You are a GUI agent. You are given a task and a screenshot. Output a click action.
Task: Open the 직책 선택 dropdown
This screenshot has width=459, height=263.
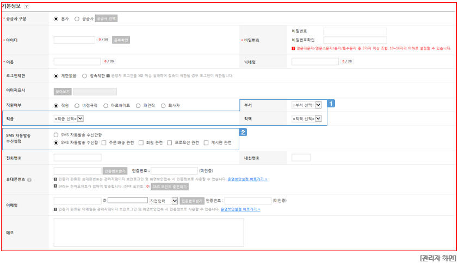point(307,119)
